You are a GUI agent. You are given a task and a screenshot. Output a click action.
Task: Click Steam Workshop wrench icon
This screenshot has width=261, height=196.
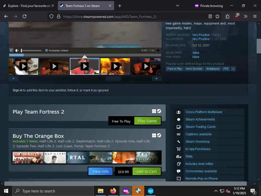point(179,141)
